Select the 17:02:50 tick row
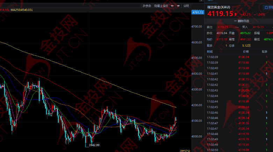Screen dimensions: 273x152 (x=239, y=150)
